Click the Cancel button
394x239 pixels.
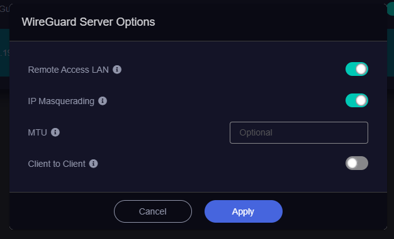tap(153, 211)
